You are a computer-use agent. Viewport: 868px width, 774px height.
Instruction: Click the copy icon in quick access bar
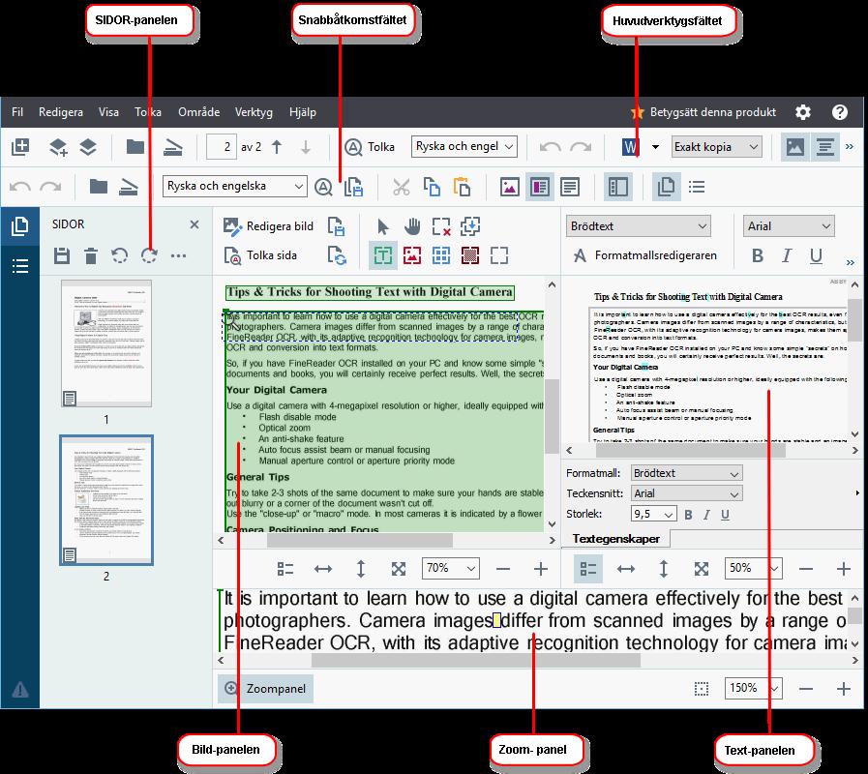click(432, 187)
